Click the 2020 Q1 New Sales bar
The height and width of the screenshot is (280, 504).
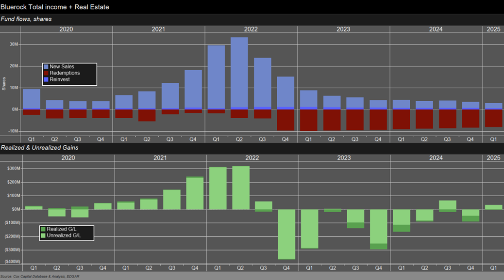coord(32,98)
